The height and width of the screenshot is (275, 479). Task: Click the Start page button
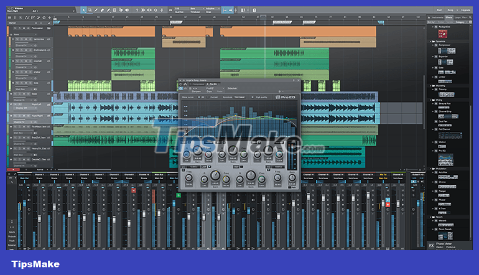tap(439, 10)
